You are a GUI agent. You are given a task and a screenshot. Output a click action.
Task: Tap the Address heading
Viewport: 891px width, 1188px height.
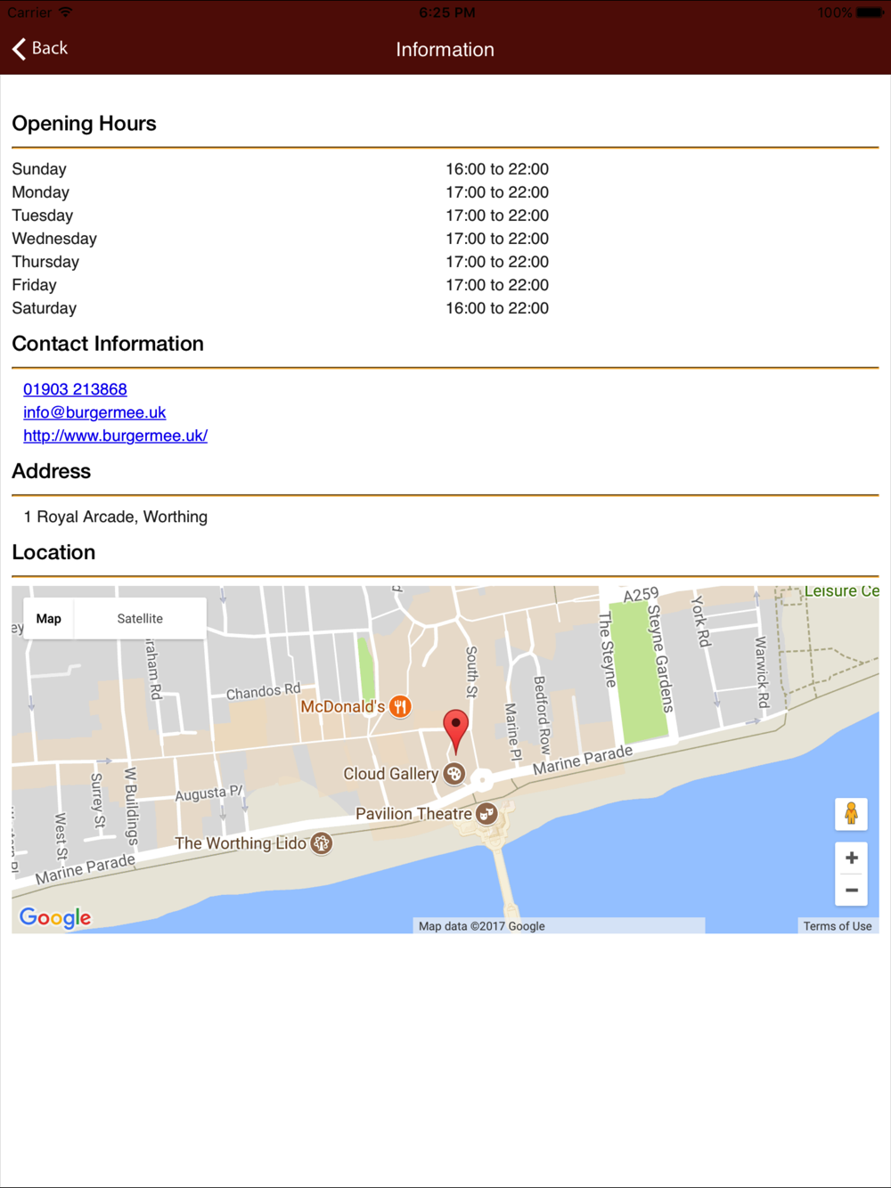coord(51,471)
